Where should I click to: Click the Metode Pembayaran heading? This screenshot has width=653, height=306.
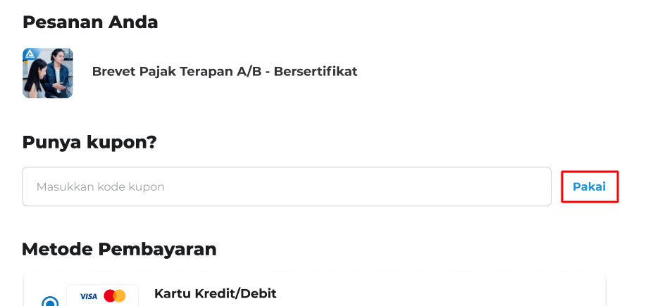119,249
